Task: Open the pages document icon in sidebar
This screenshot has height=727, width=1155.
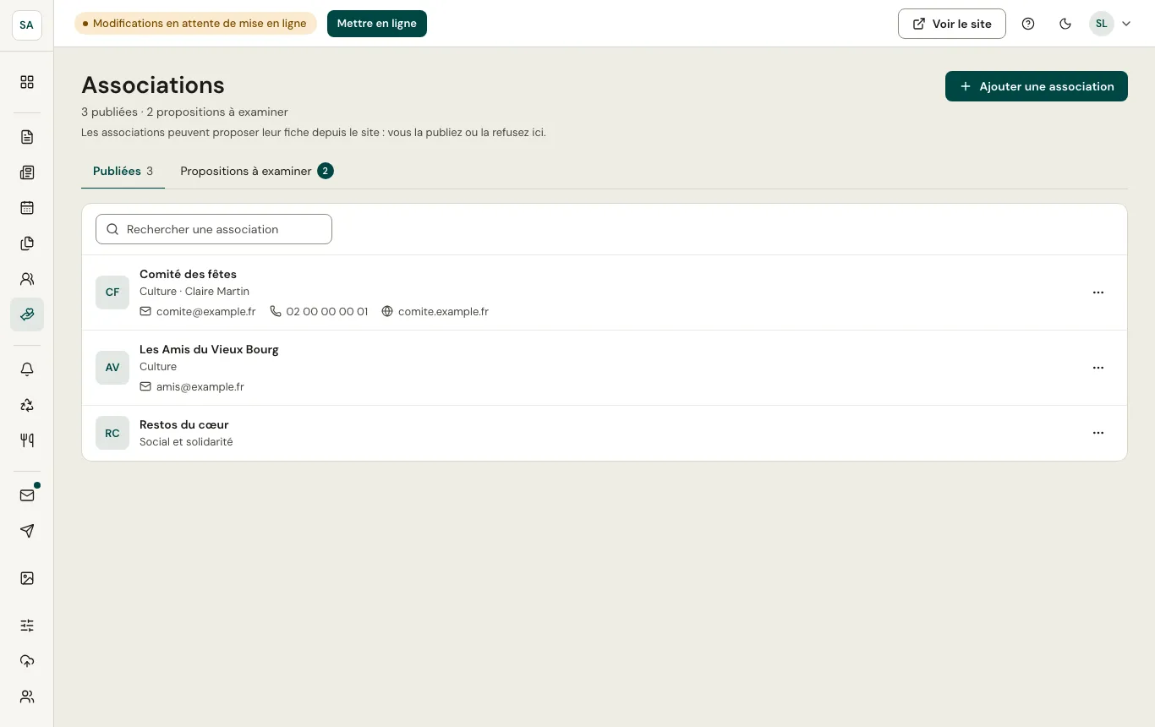Action: pyautogui.click(x=27, y=137)
